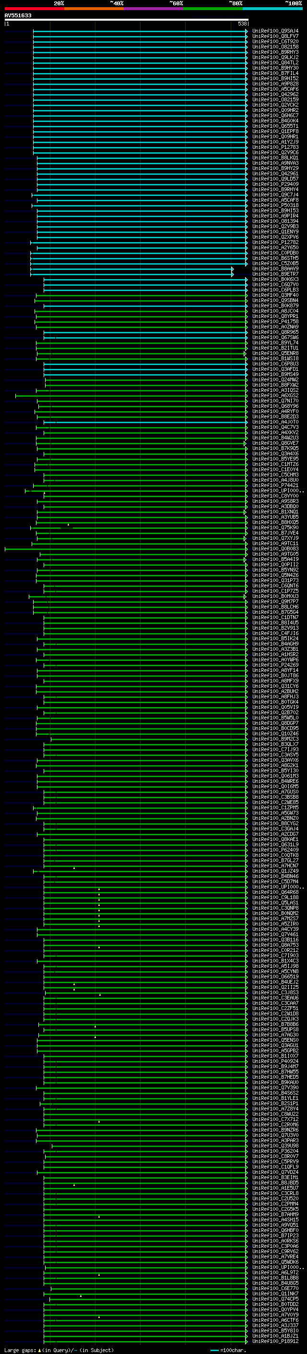Click the green ~80% identity legend segment
This screenshot has height=1354, width=307.
click(213, 9)
